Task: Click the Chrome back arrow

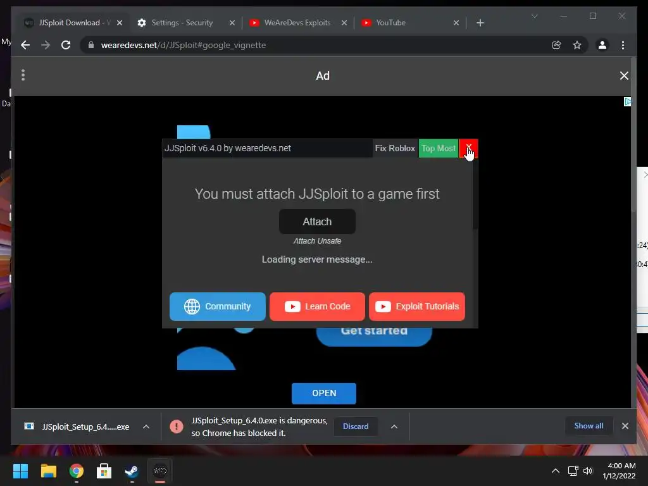Action: coord(25,45)
